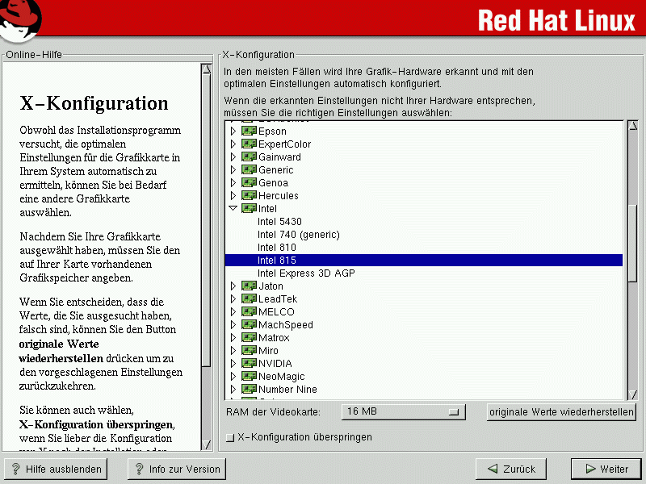Enable X-Konfiguration überspringen checkbox
Screen dimensions: 646x484
click(230, 438)
